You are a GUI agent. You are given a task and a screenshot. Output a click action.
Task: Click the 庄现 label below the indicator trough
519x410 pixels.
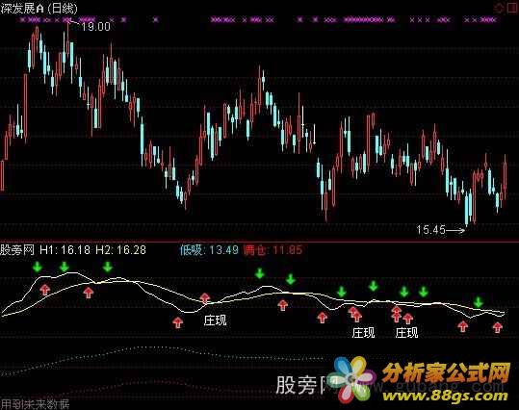coord(215,320)
